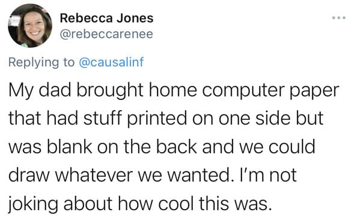Click Rebecca Jones's profile picture
This screenshot has height=221, width=360.
[x=30, y=26]
